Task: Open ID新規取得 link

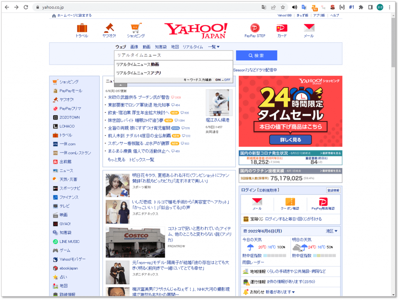Action: [x=268, y=190]
